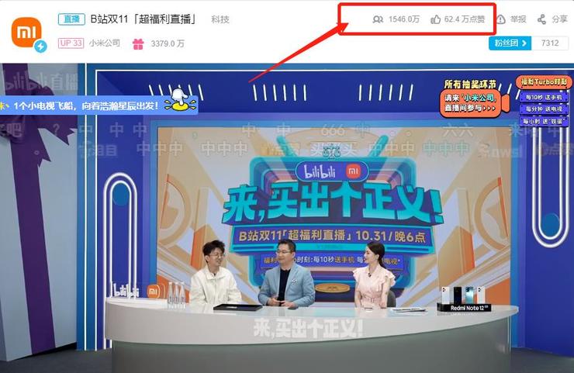Viewport: 574px width, 373px height.
Task: Click the 62.4 万点赞 likes text
Action: [x=465, y=19]
